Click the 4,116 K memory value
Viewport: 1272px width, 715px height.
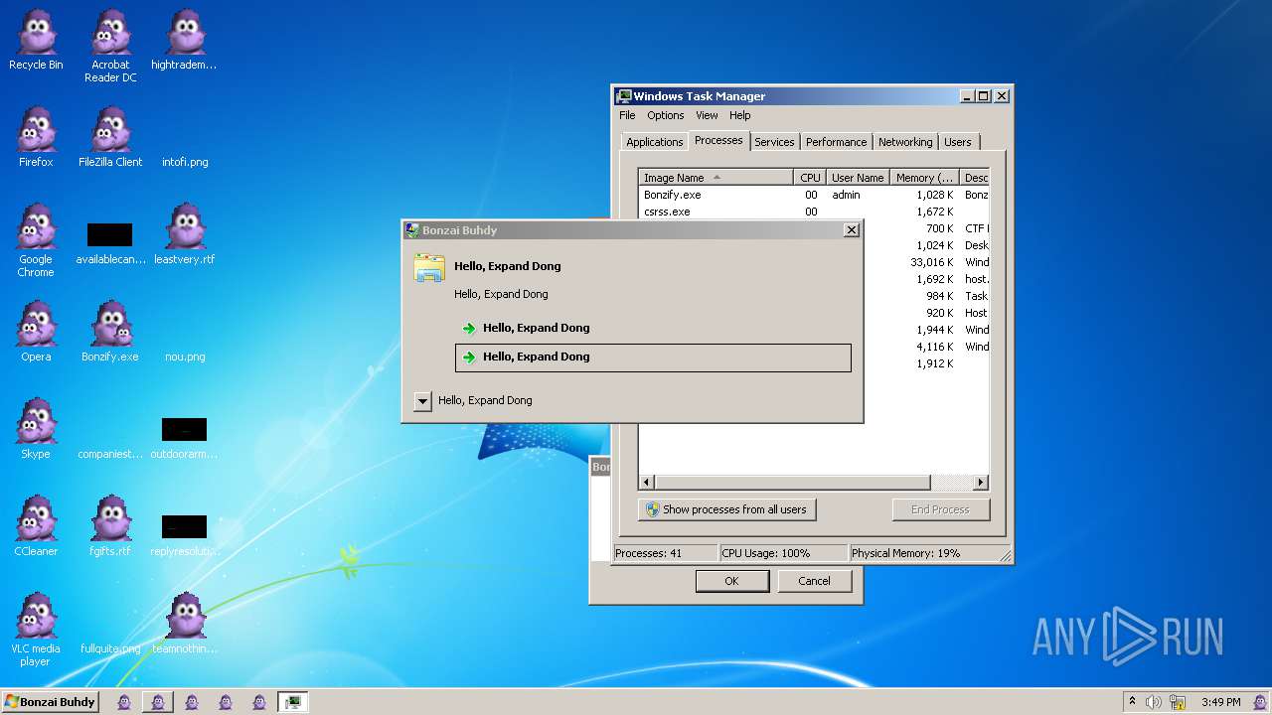click(x=934, y=347)
